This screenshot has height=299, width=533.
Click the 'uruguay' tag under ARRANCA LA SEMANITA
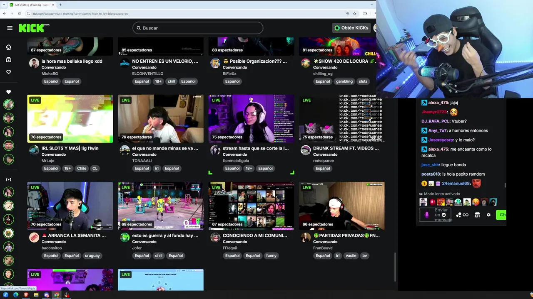point(92,256)
